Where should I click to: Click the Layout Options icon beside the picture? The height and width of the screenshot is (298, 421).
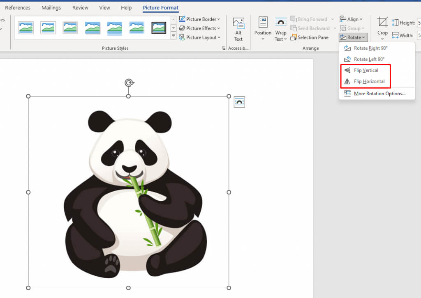pos(239,102)
